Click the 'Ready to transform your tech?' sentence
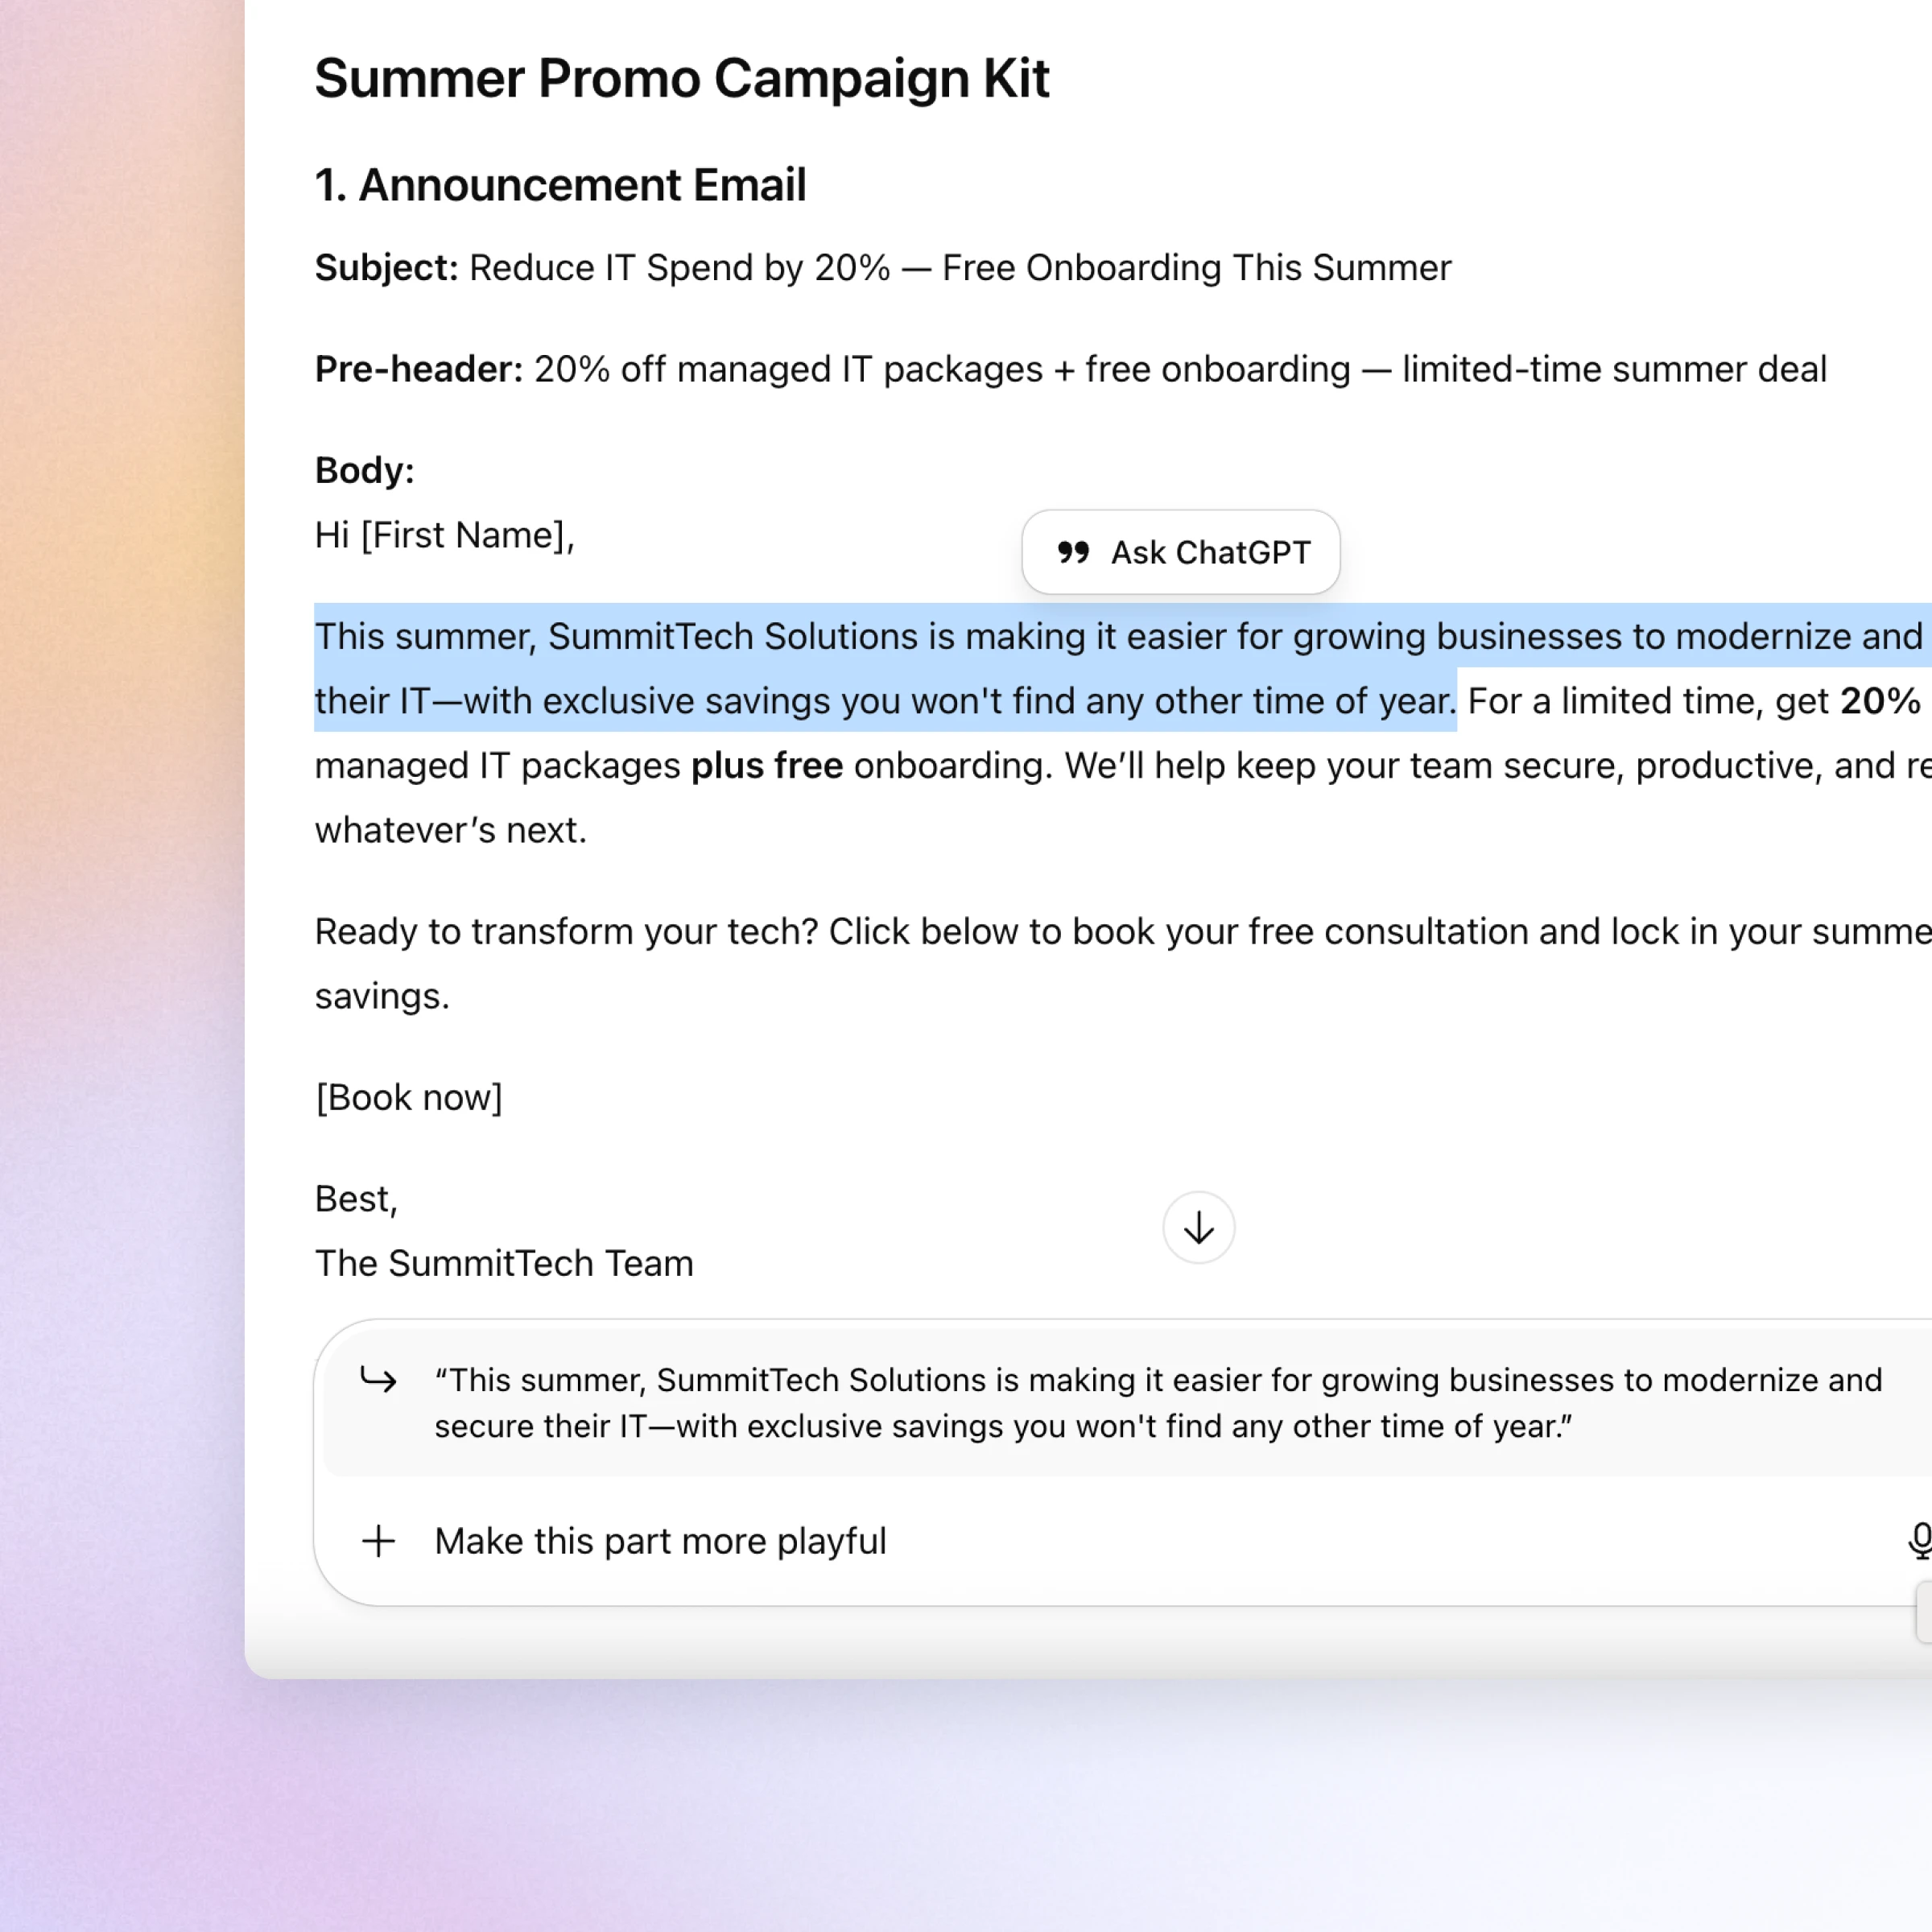This screenshot has width=1932, height=1932. coord(566,931)
